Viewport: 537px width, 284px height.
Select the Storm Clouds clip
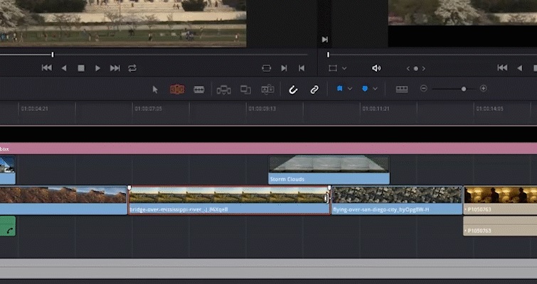329,170
